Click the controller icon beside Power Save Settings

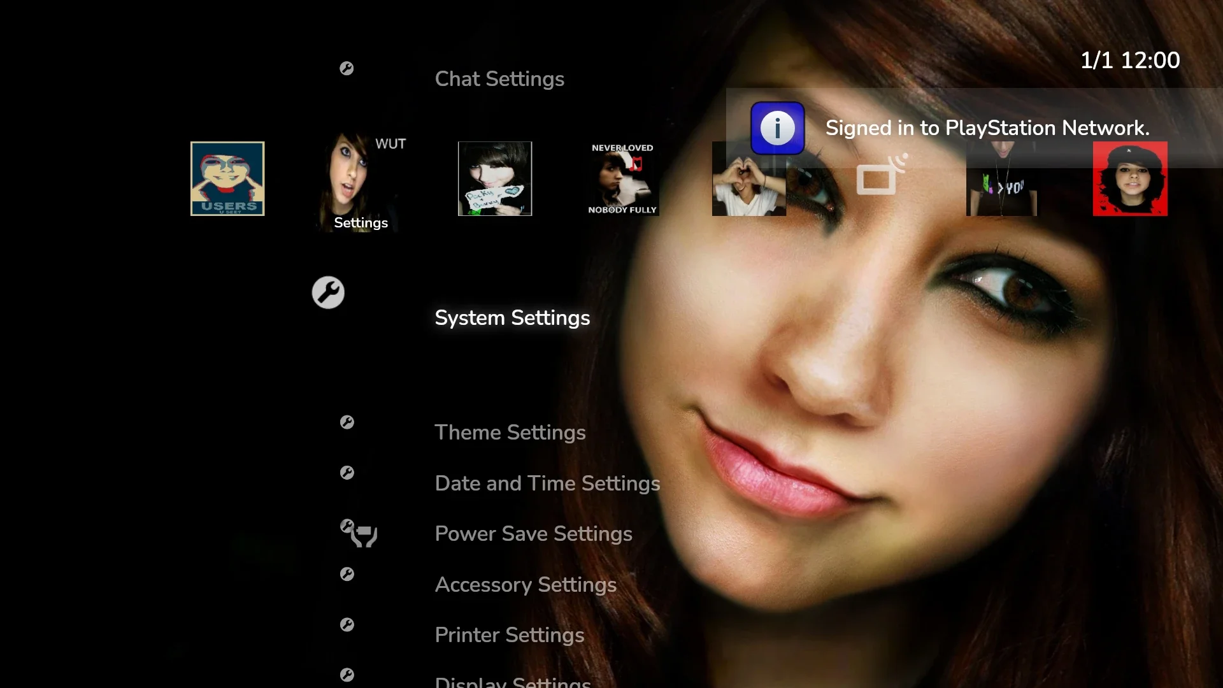coord(364,536)
